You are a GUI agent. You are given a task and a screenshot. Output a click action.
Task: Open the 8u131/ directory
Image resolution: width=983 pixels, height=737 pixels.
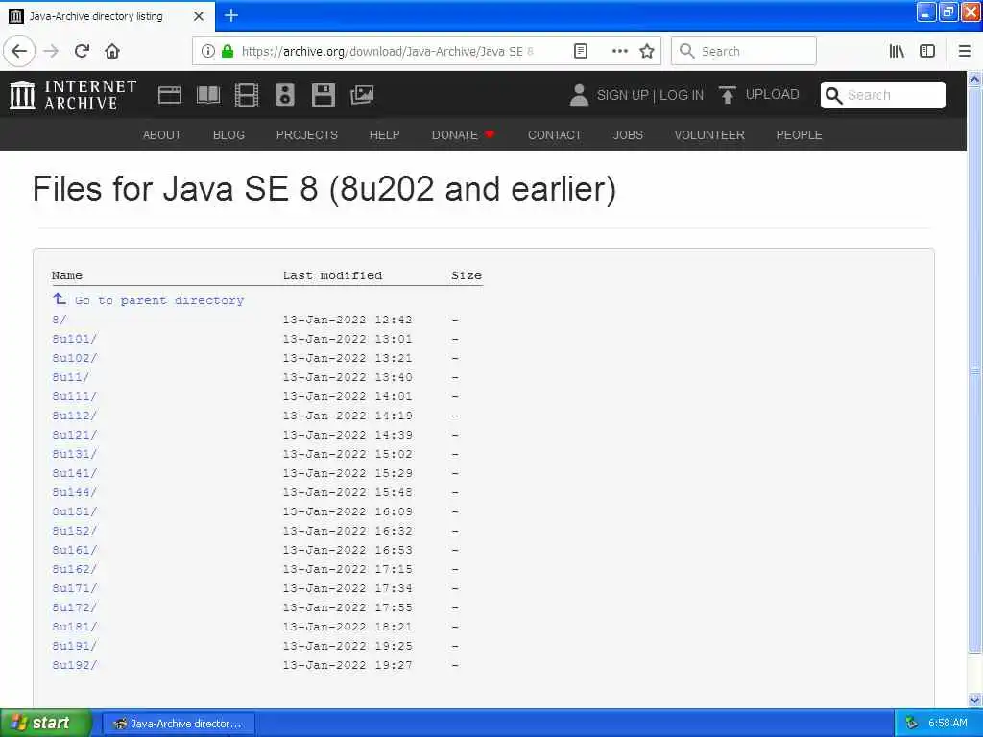(75, 454)
